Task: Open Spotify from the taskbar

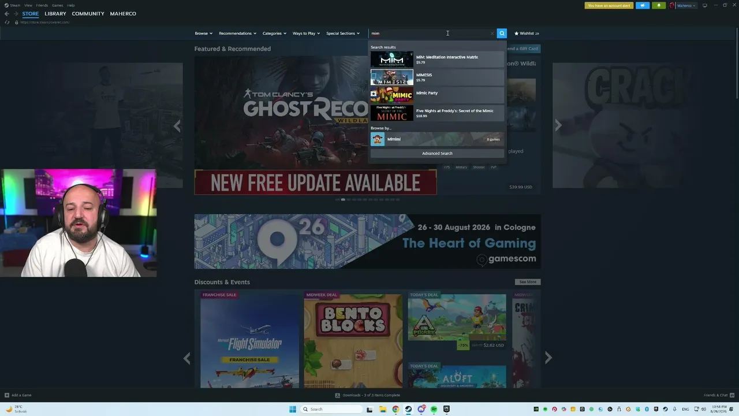Action: pyautogui.click(x=434, y=410)
